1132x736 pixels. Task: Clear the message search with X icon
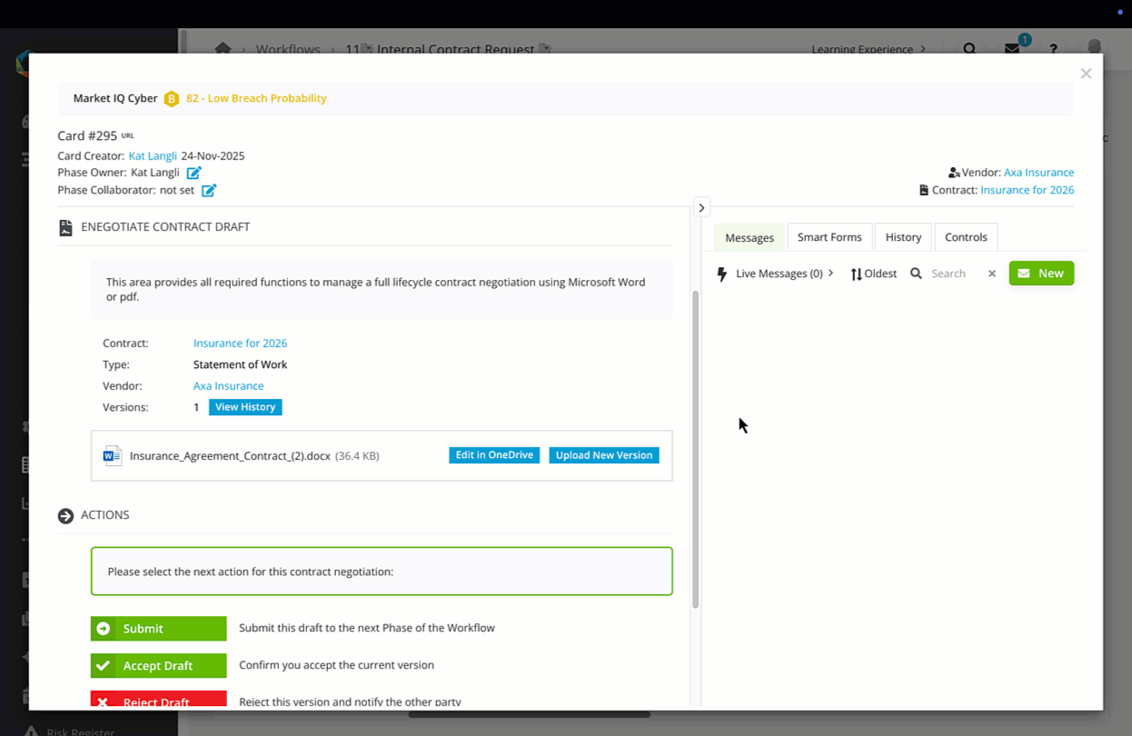991,274
